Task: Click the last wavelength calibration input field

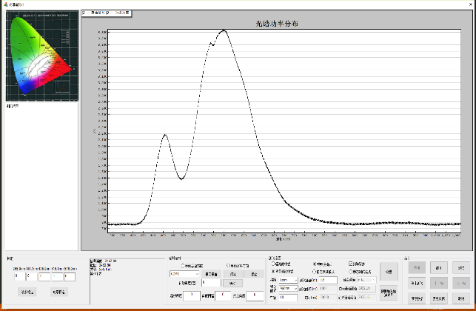Action: [70, 276]
